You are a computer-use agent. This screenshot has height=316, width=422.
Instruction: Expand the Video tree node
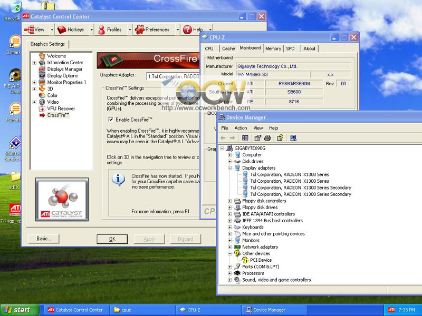point(34,102)
